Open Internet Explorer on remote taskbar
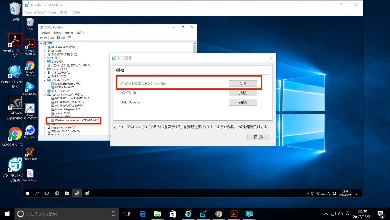Viewport: 390px width, 220px height. tap(57, 193)
